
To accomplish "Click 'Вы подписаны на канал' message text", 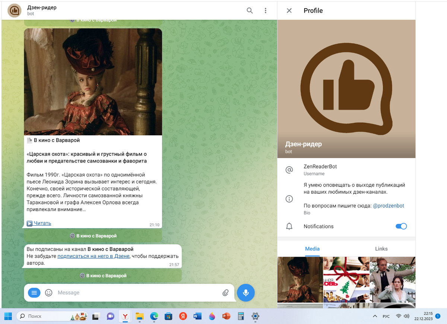I will coord(80,249).
